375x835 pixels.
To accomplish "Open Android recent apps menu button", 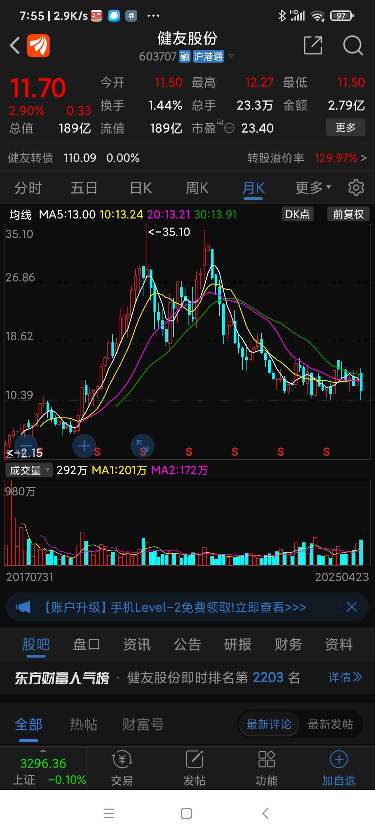I will pos(109,813).
